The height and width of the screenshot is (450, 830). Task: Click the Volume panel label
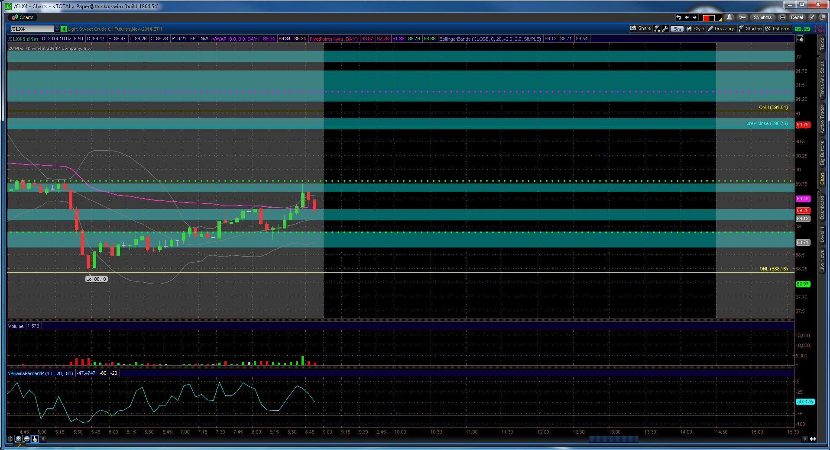[16, 326]
